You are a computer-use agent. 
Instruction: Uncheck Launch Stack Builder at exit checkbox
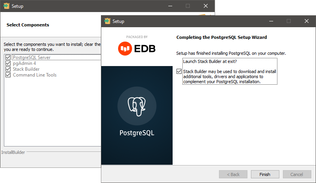tap(179, 71)
